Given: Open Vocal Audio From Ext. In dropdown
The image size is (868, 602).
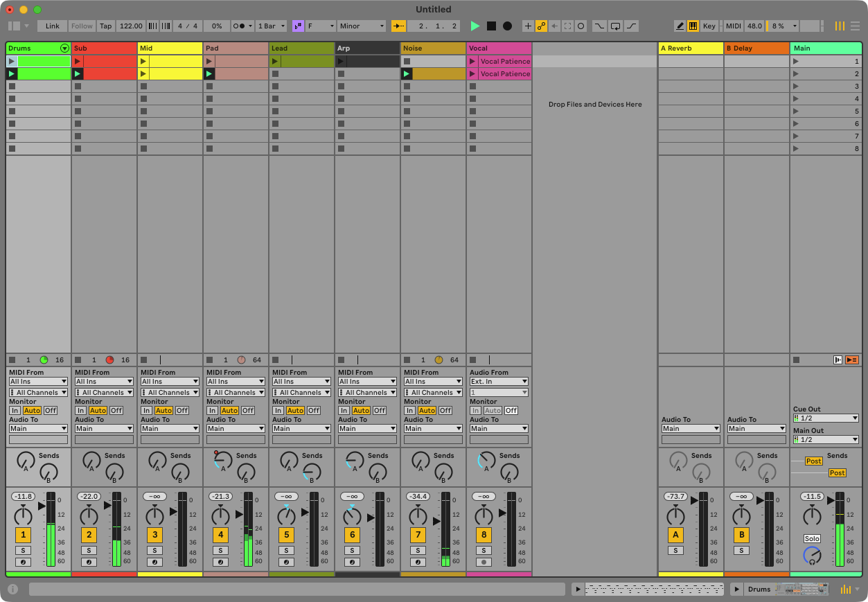Looking at the screenshot, I should pos(499,381).
